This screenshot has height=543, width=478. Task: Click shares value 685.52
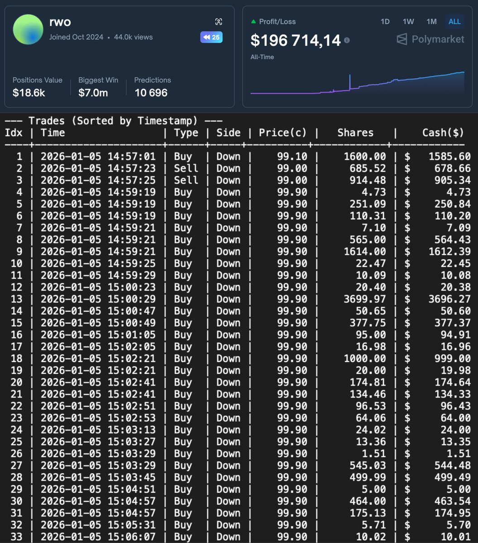click(x=368, y=168)
